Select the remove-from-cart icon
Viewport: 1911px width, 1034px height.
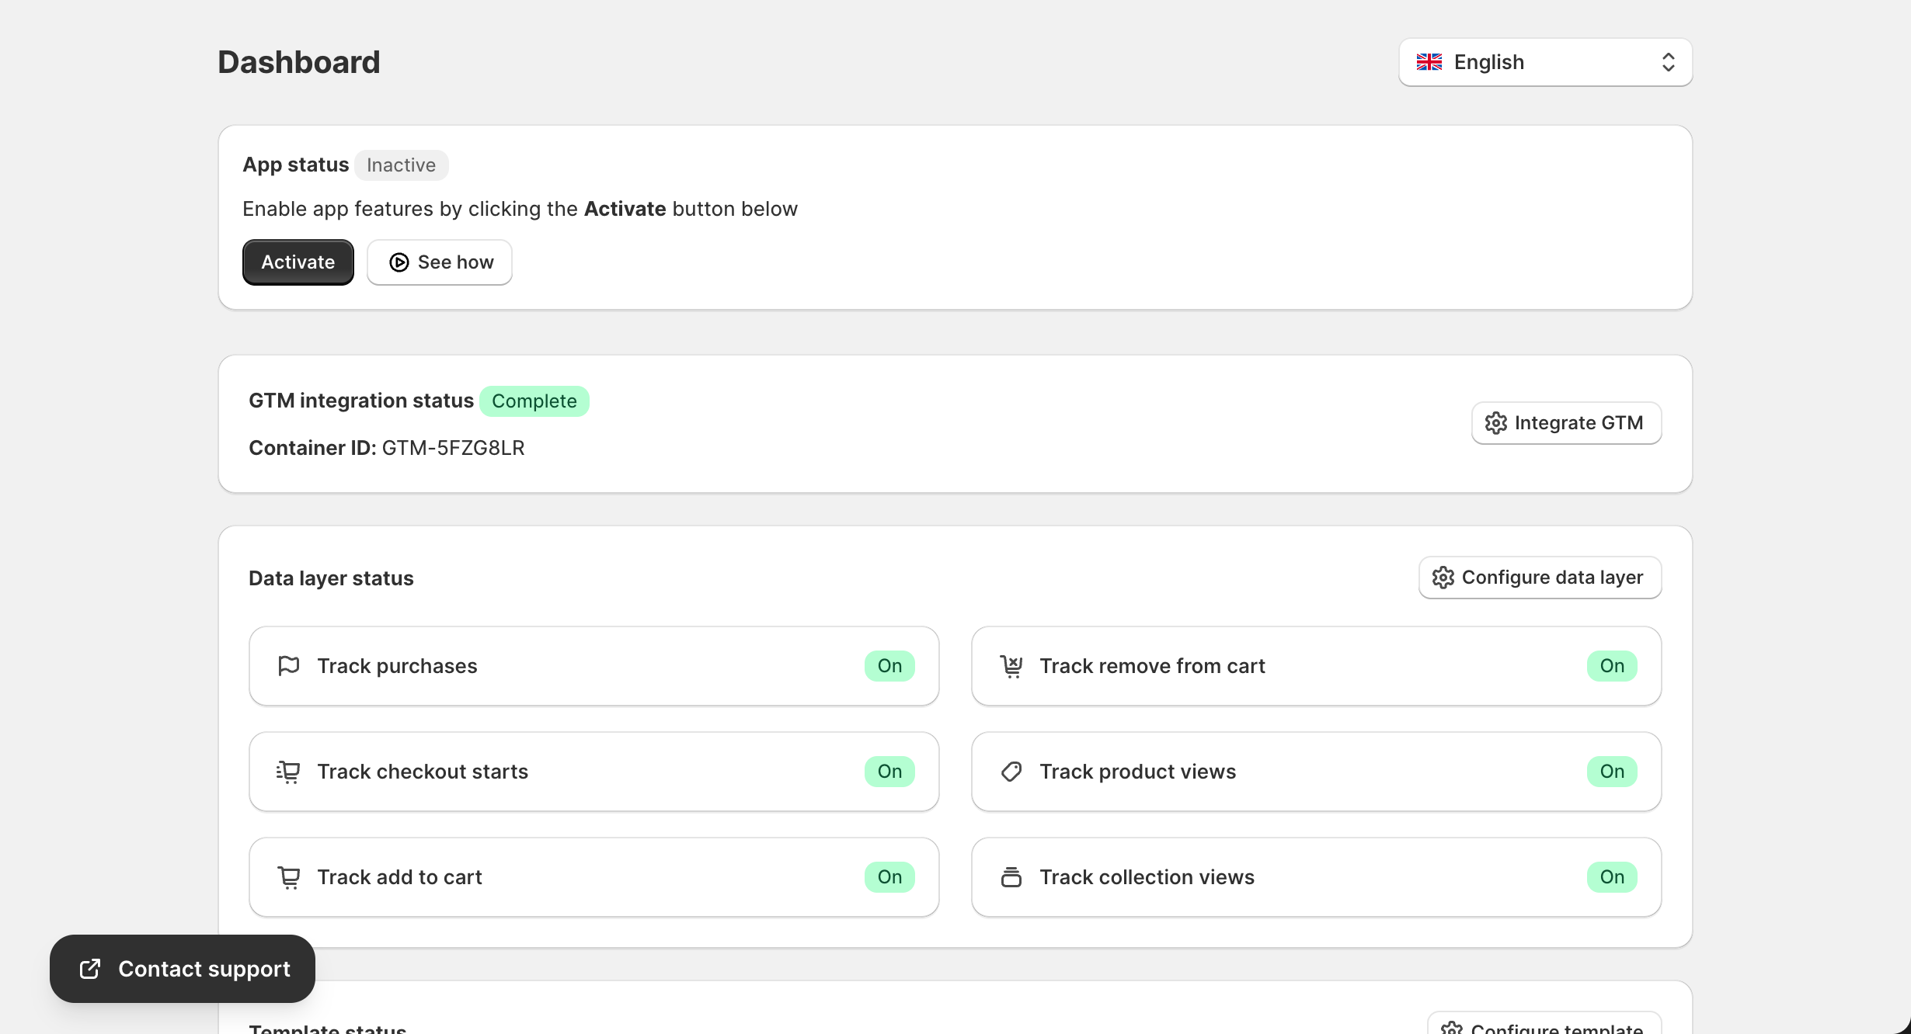(1011, 665)
